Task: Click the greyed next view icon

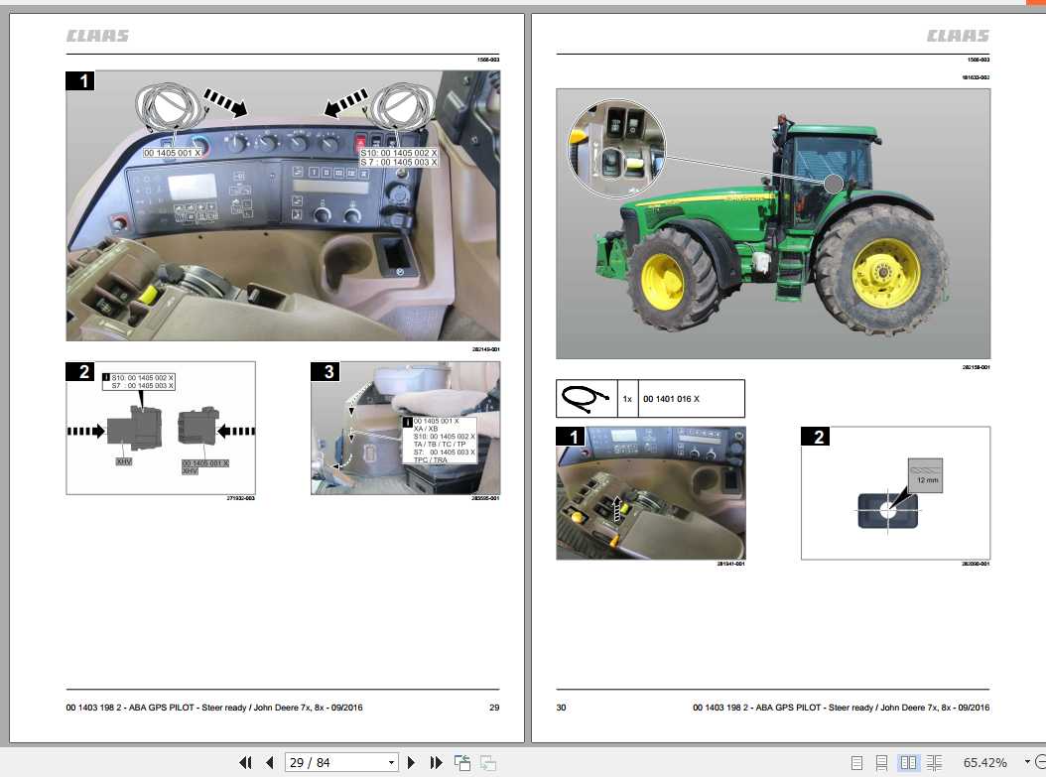Action: point(488,762)
